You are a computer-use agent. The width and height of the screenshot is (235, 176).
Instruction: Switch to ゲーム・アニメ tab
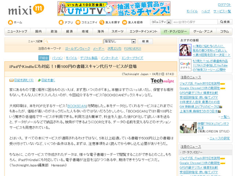[x=203, y=32]
